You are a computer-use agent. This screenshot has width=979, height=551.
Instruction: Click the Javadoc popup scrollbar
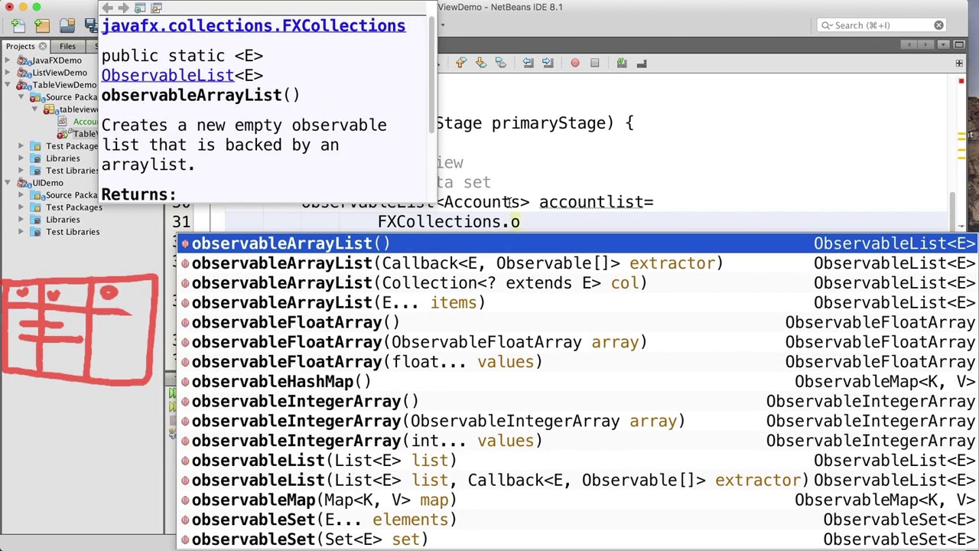(x=432, y=77)
